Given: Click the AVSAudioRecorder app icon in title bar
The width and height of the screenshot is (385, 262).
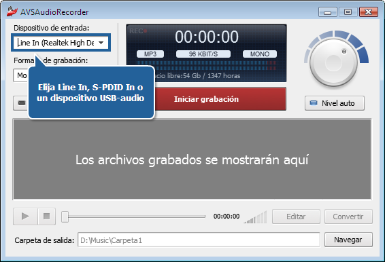Looking at the screenshot, I should coord(12,12).
